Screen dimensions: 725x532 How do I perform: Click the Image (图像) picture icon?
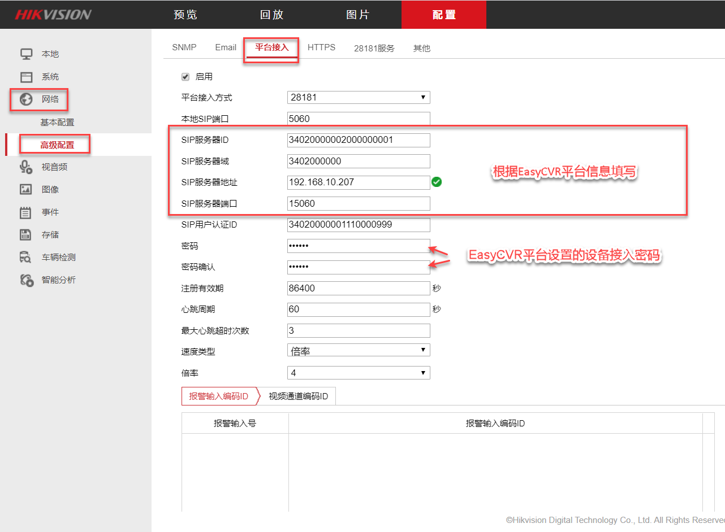[26, 190]
